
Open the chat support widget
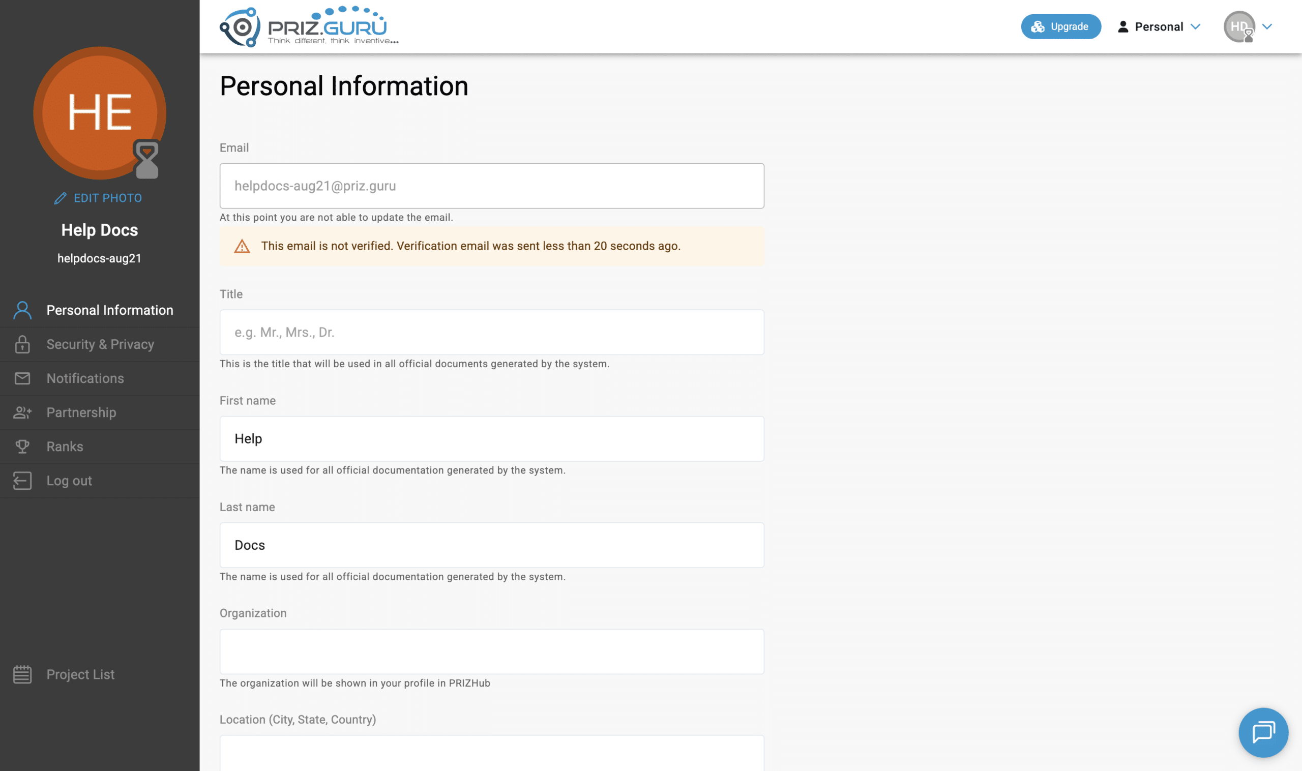point(1263,732)
